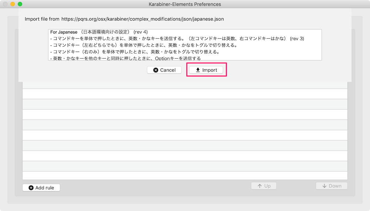Select the rule line containing 左右どちらでも
Viewport: 370px width, 211px height.
pyautogui.click(x=144, y=45)
